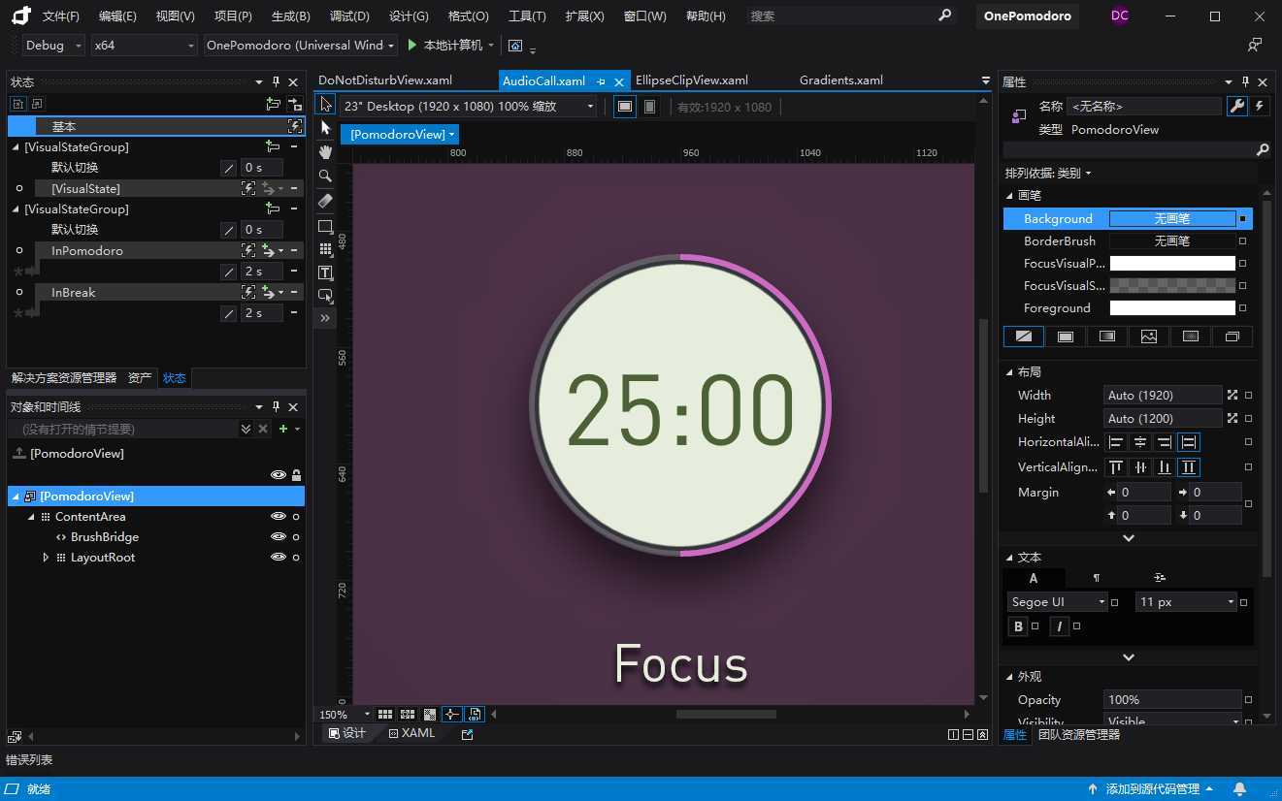Switch to the Events lightning icon
The height and width of the screenshot is (801, 1282).
[x=1261, y=106]
